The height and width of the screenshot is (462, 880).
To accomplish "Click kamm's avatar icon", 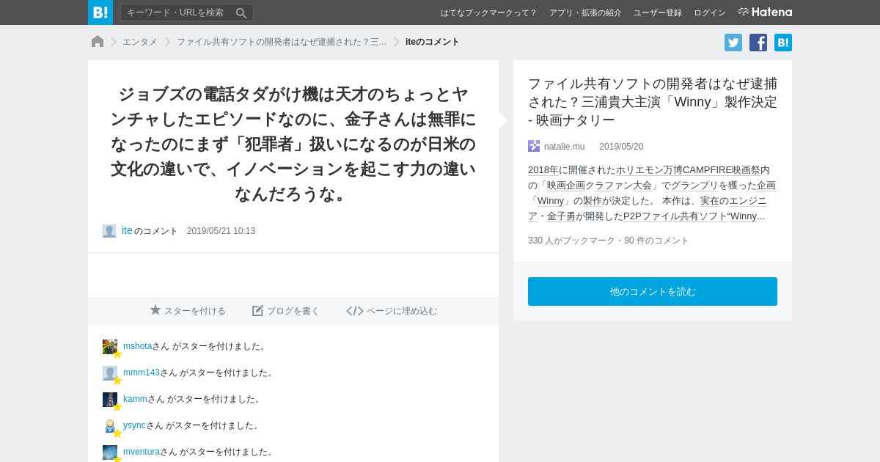I will [110, 400].
